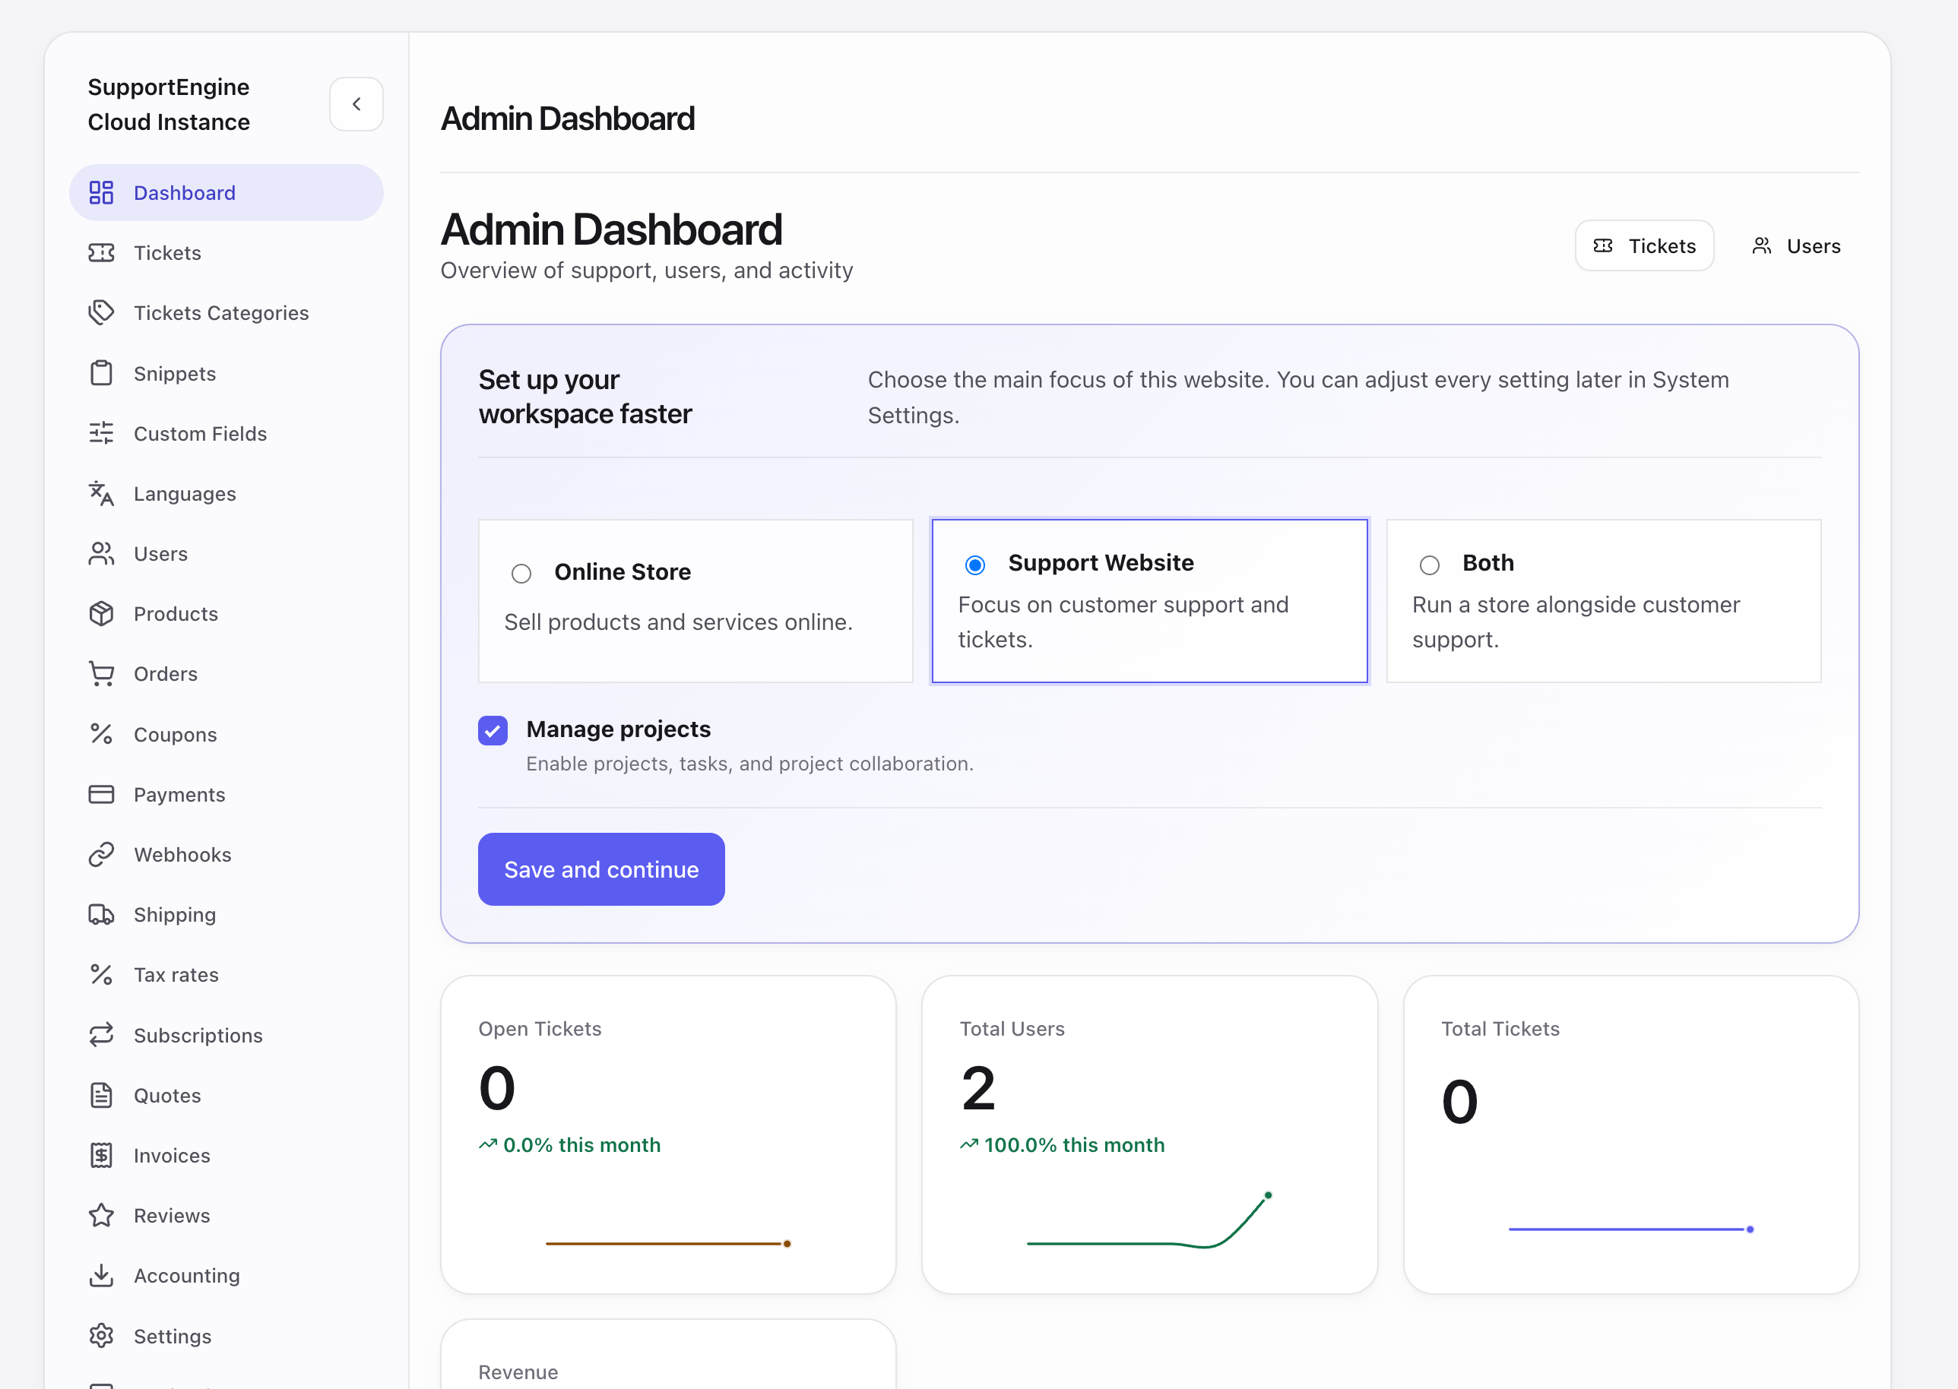Click the Tickets button in dashboard header
Image resolution: width=1958 pixels, height=1389 pixels.
(x=1644, y=245)
